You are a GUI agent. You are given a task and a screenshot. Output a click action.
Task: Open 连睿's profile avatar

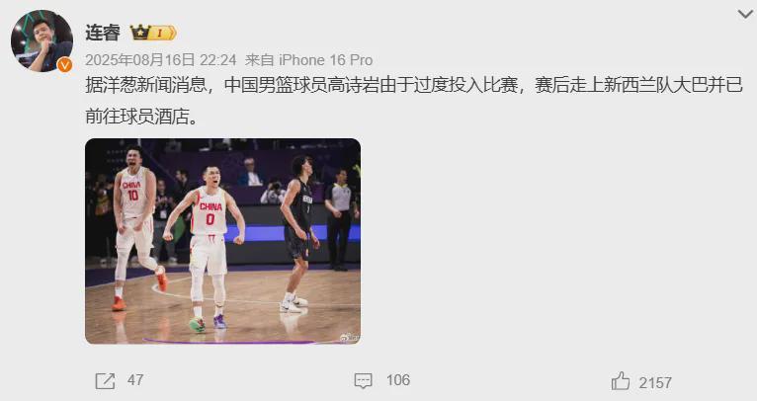(x=42, y=40)
